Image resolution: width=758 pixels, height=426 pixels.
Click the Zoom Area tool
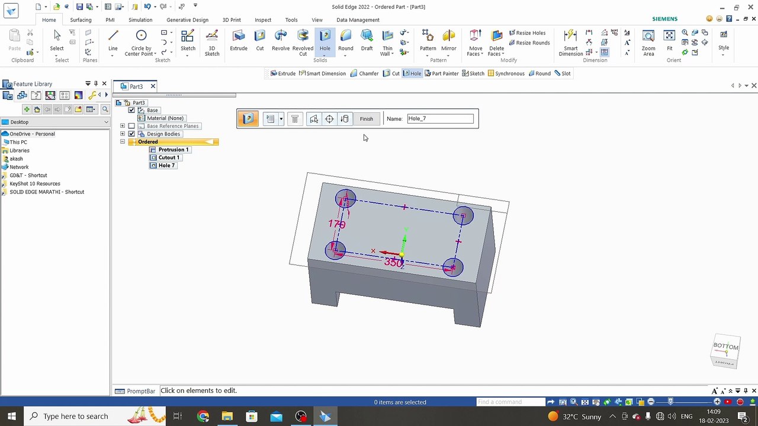[648, 43]
